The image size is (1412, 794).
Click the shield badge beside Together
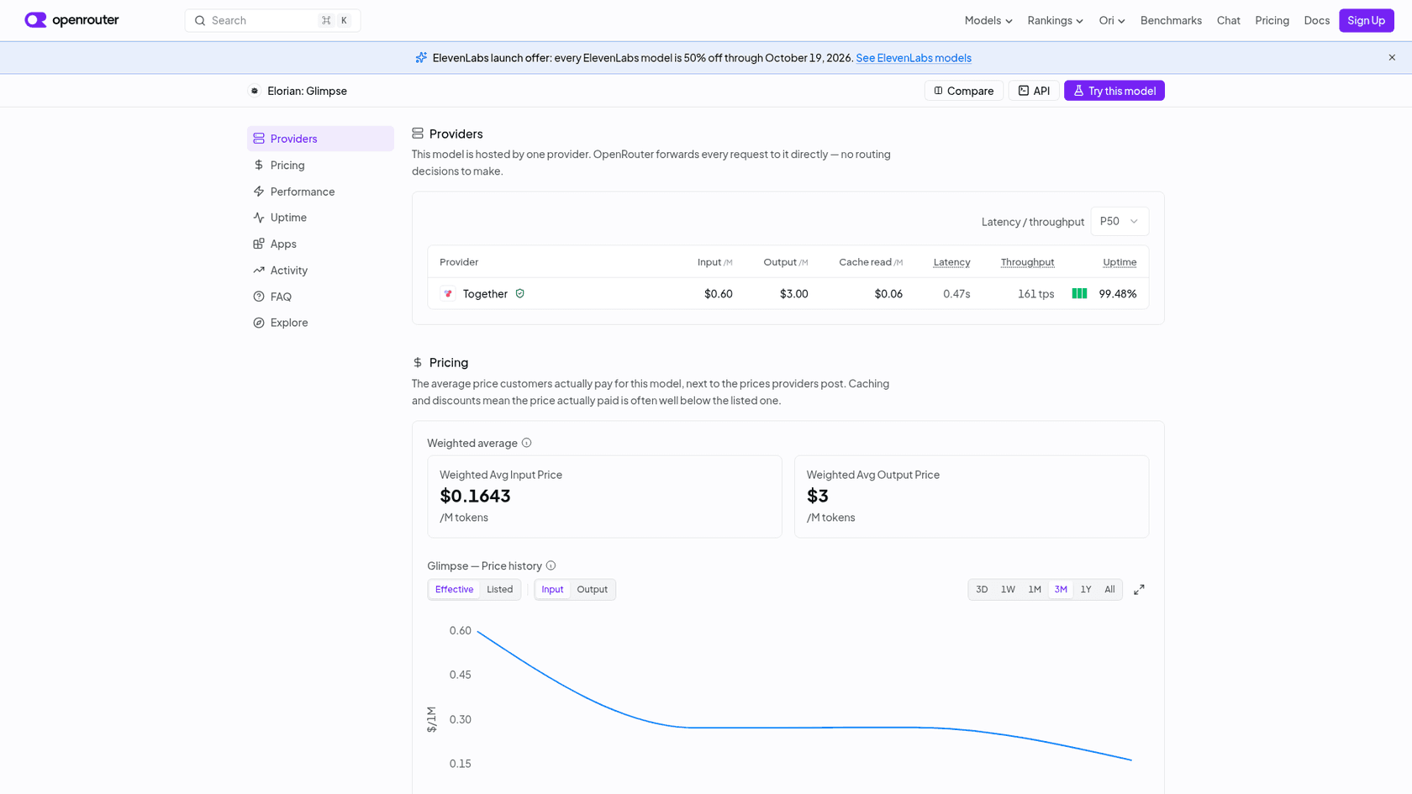pos(519,293)
